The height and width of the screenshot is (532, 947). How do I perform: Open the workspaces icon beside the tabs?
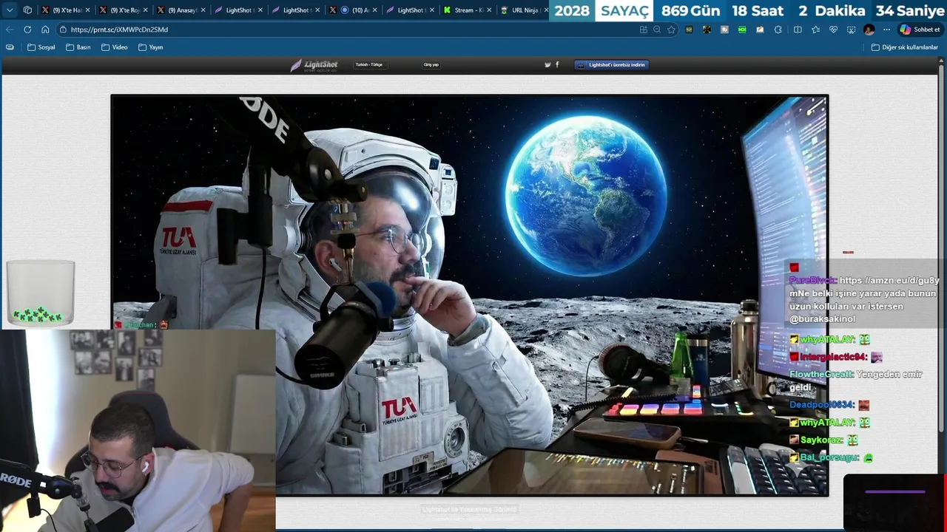pos(27,10)
